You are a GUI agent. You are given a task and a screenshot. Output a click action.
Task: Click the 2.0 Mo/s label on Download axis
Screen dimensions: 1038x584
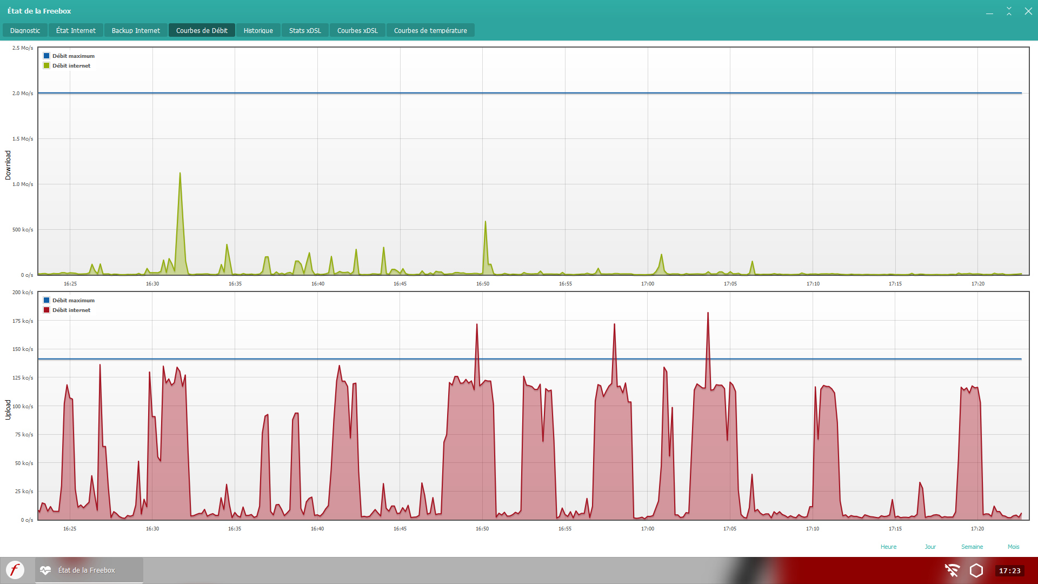(23, 93)
